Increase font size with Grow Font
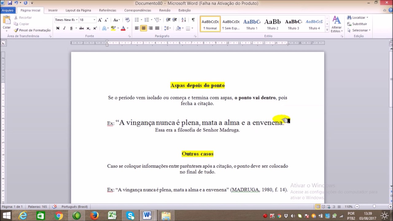Viewport: 393px width, 221px height. (x=100, y=20)
